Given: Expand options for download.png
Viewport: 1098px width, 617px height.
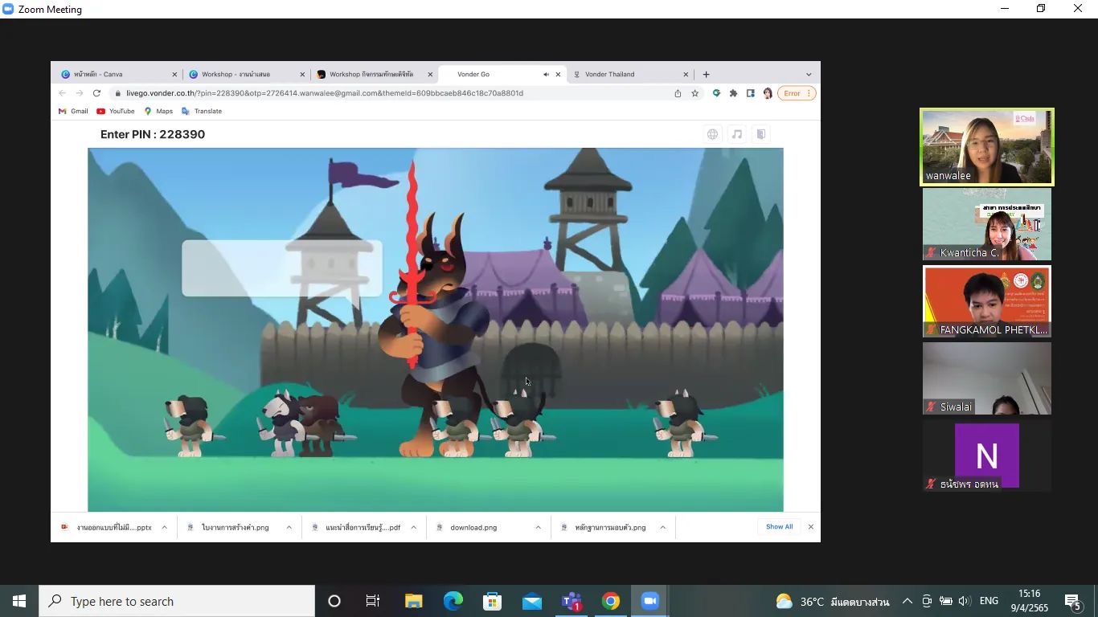Looking at the screenshot, I should [538, 527].
